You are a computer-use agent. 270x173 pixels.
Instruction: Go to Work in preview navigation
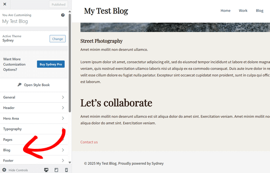click(x=243, y=11)
